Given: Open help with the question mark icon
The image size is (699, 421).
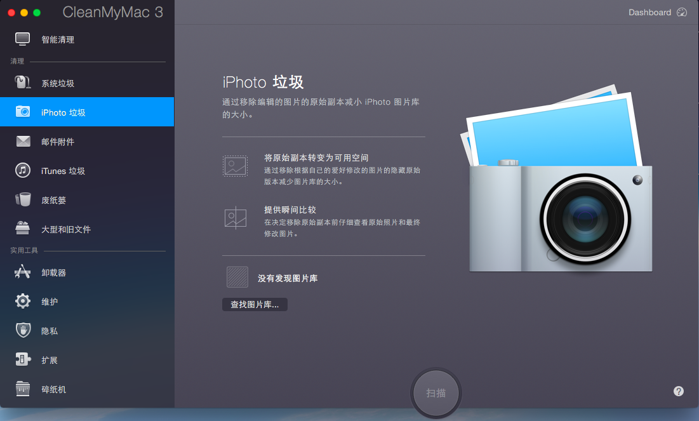Looking at the screenshot, I should [x=679, y=391].
